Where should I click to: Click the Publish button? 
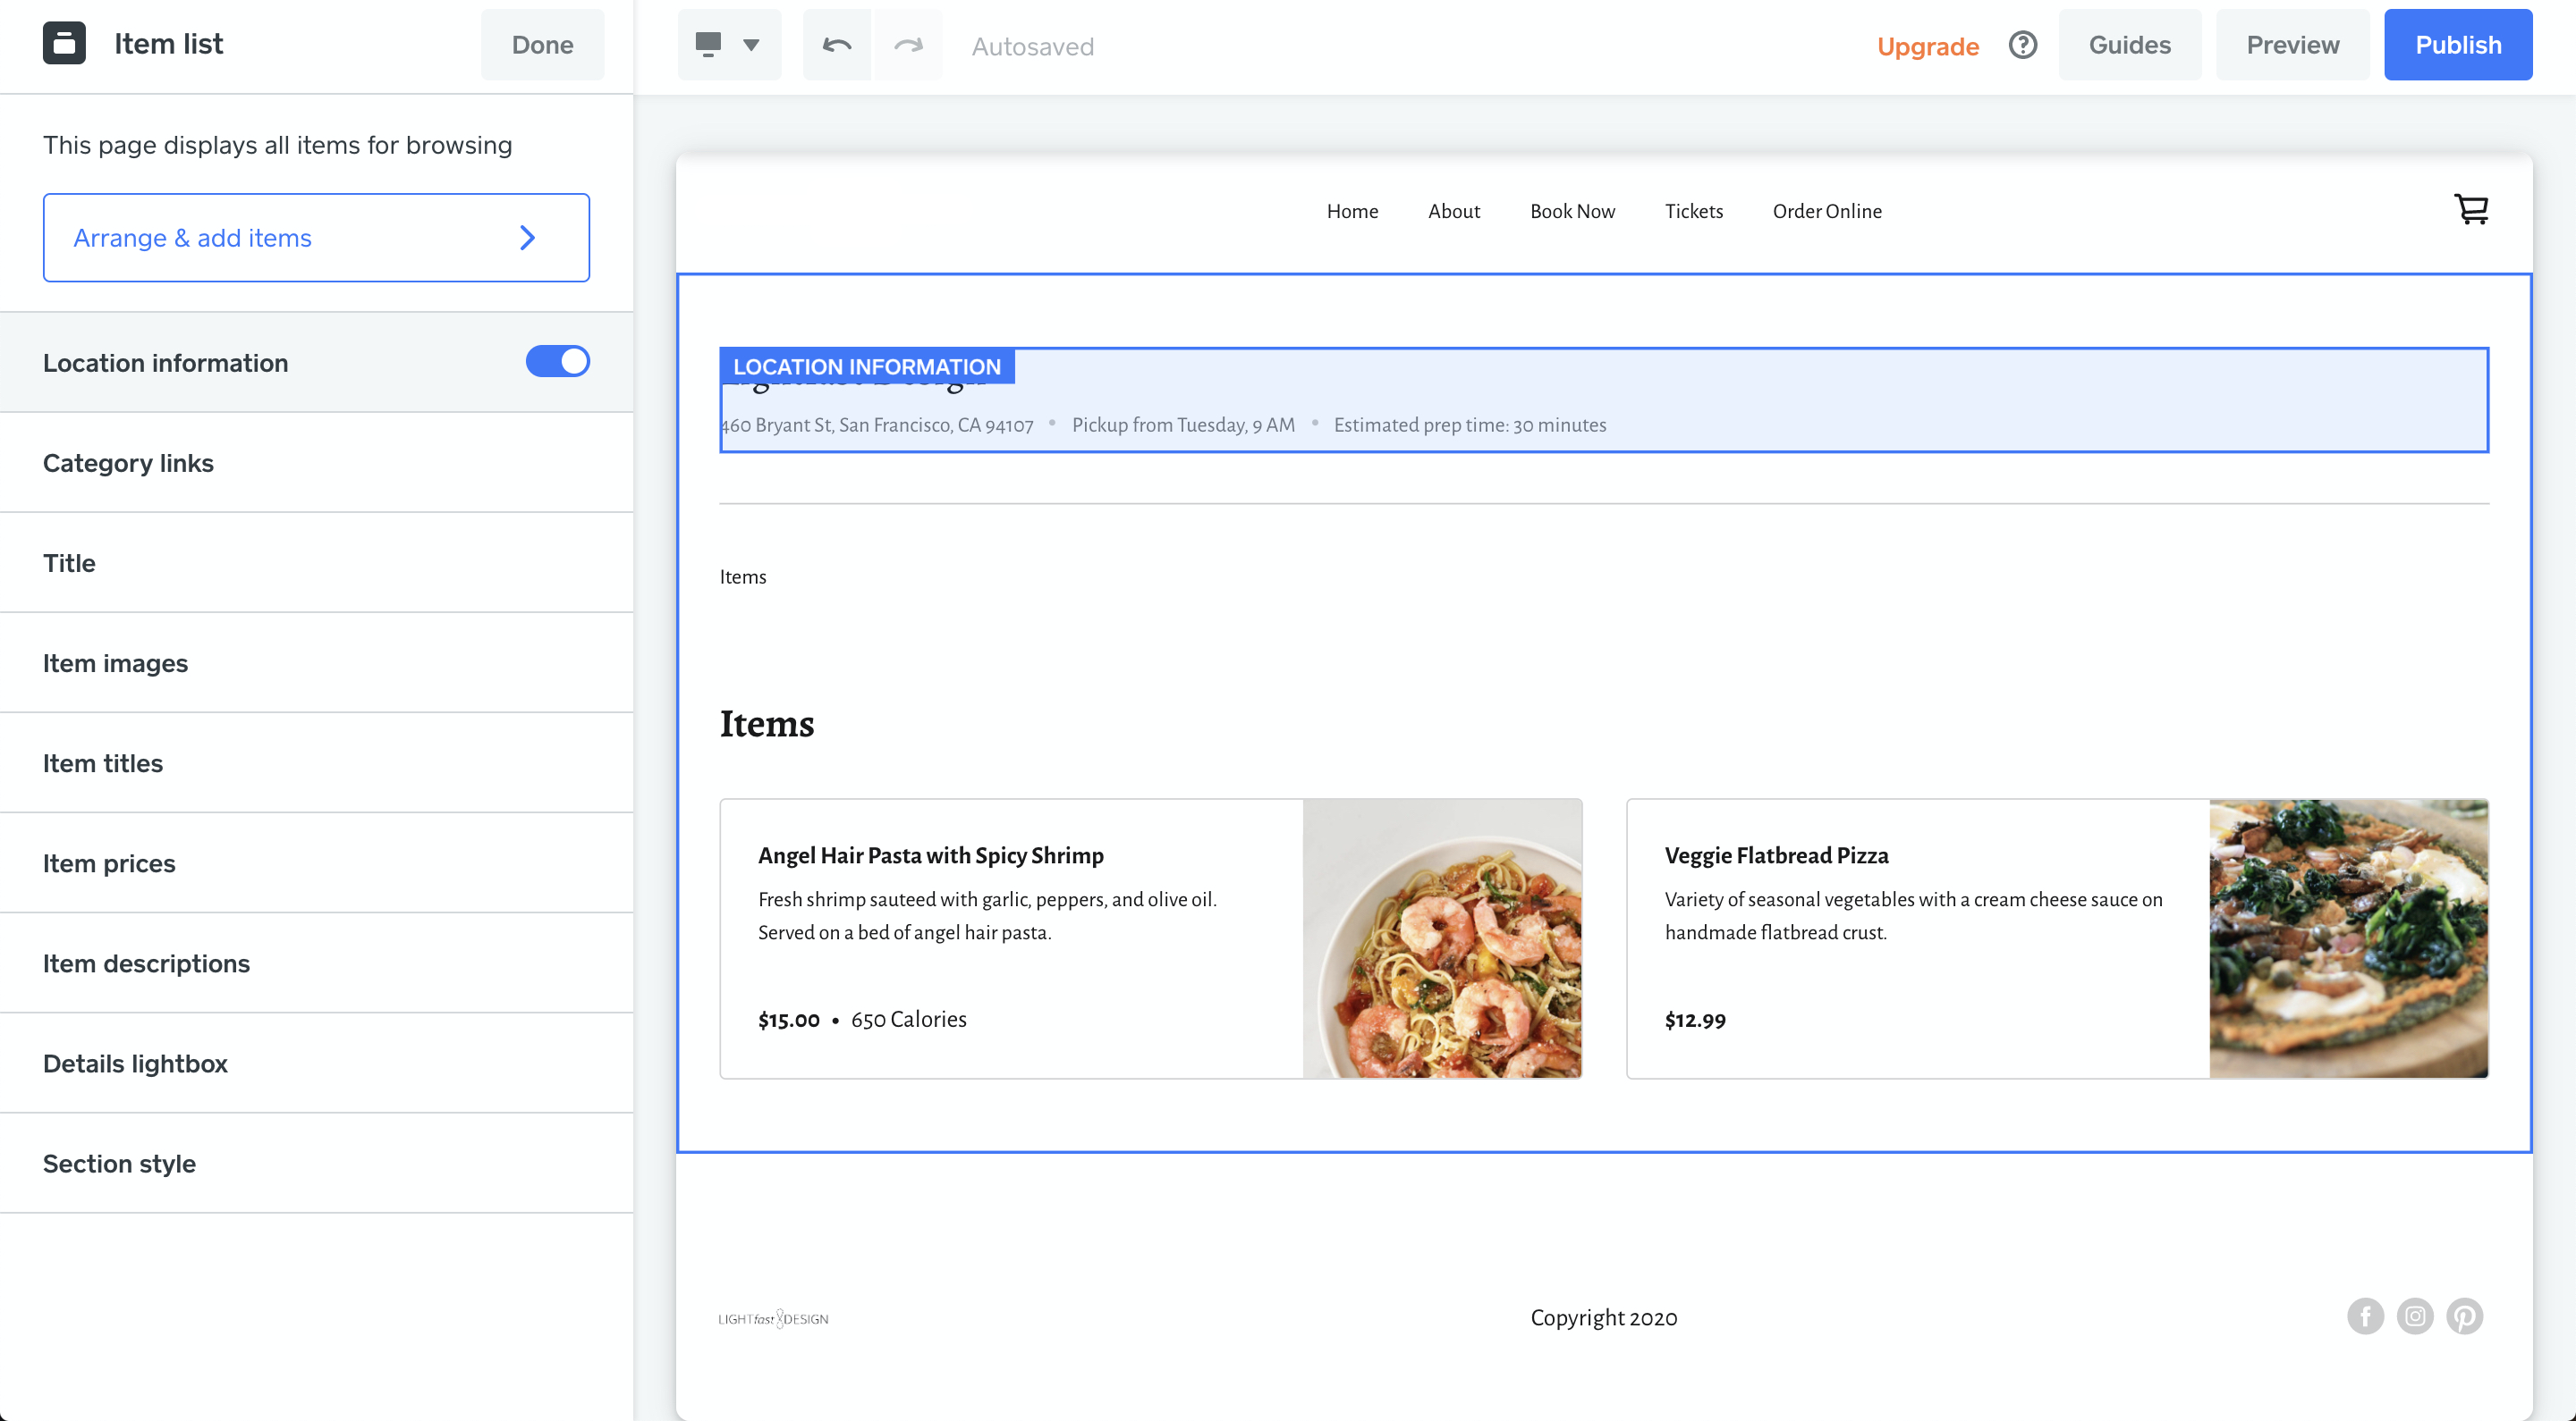2458,44
